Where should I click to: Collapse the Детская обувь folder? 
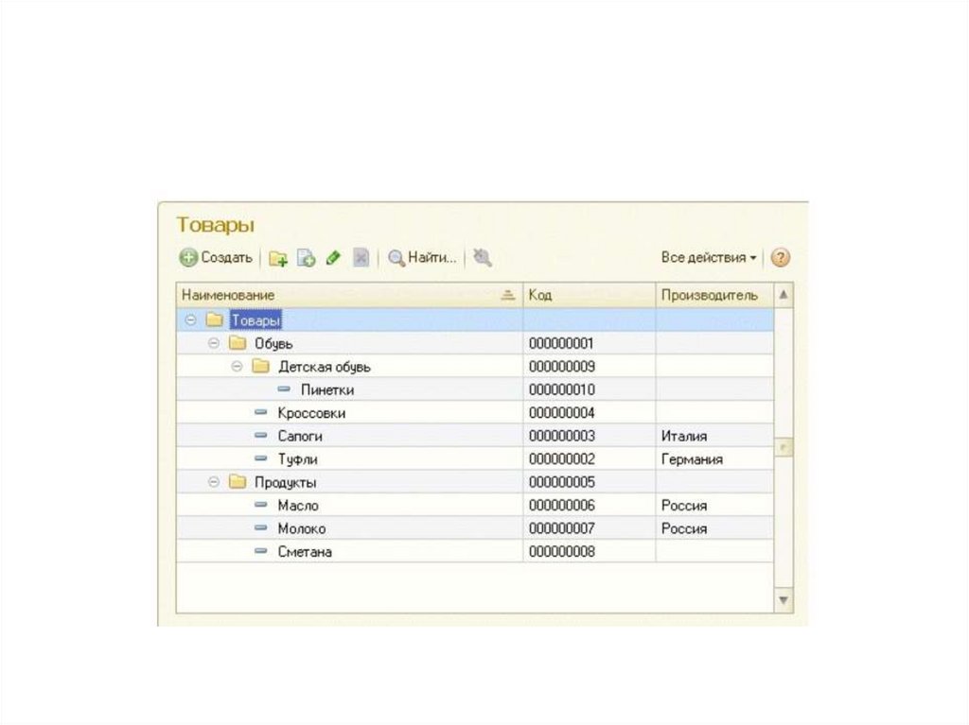point(238,367)
